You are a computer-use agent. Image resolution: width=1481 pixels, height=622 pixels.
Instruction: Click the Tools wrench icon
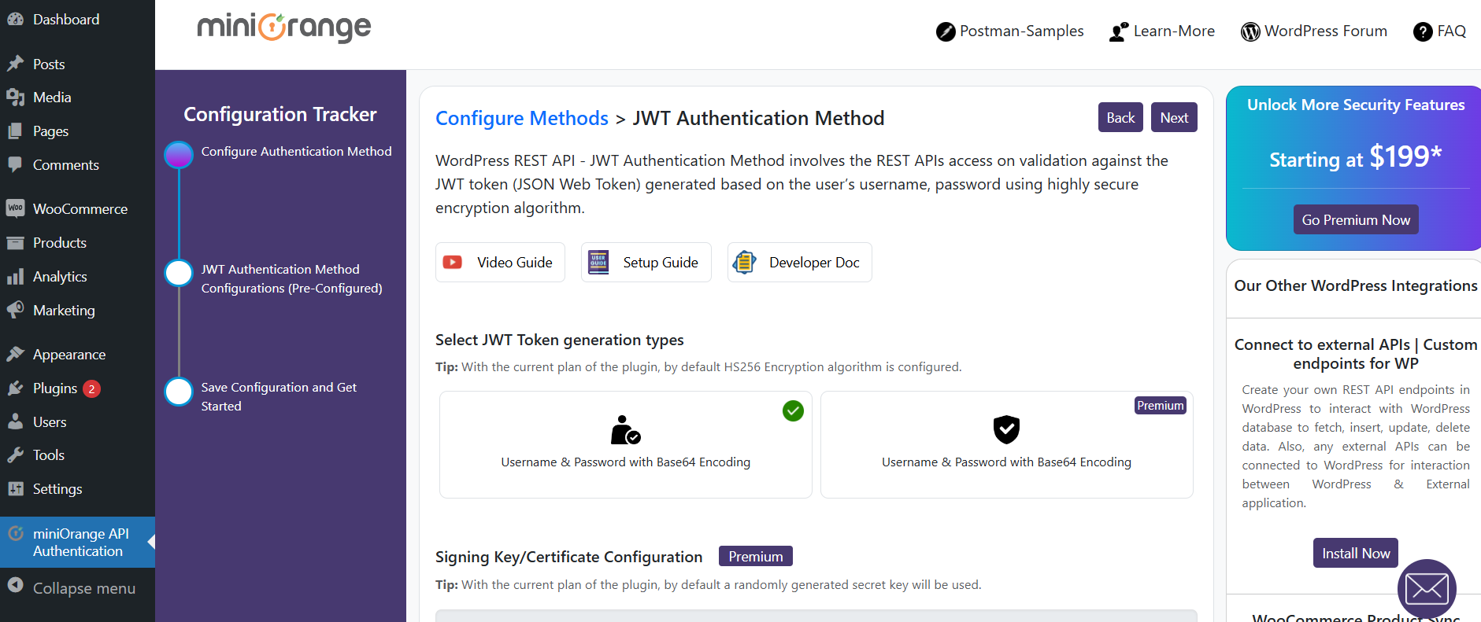coord(15,455)
